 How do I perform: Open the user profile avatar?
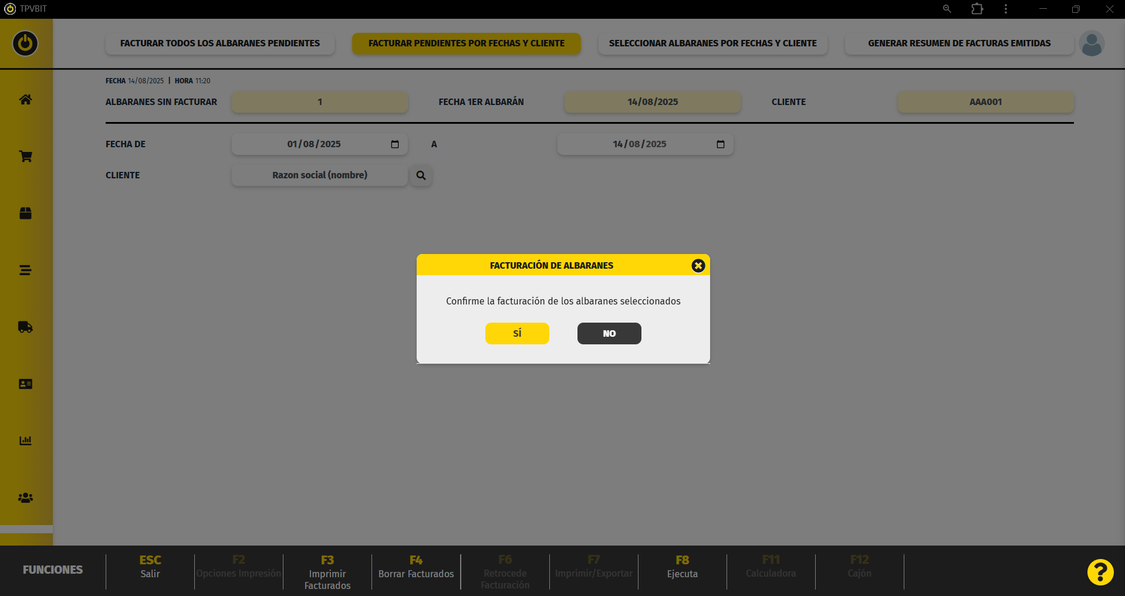click(1092, 44)
